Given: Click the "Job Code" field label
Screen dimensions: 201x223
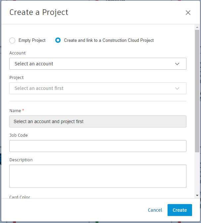Looking at the screenshot, I should [19, 135].
